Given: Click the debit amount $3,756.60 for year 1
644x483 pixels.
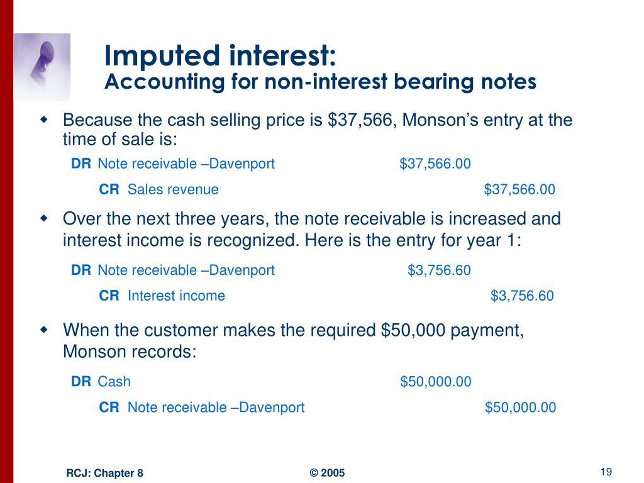Looking at the screenshot, I should pos(439,270).
